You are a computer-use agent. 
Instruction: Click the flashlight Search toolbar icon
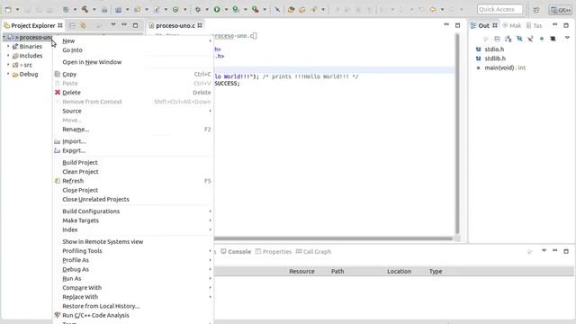[x=314, y=10]
